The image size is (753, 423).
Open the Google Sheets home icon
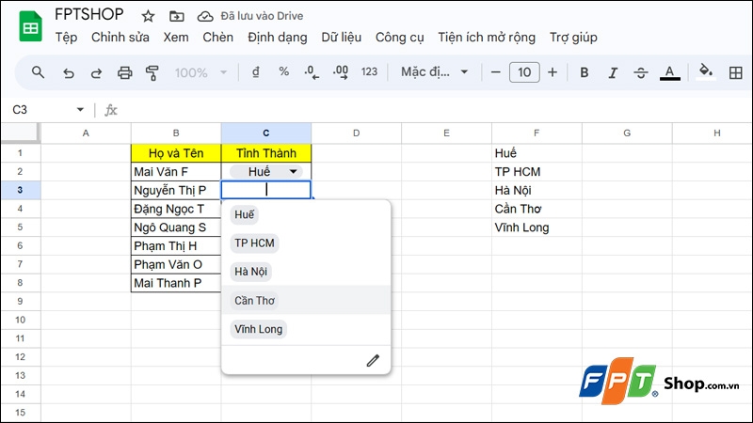(30, 27)
